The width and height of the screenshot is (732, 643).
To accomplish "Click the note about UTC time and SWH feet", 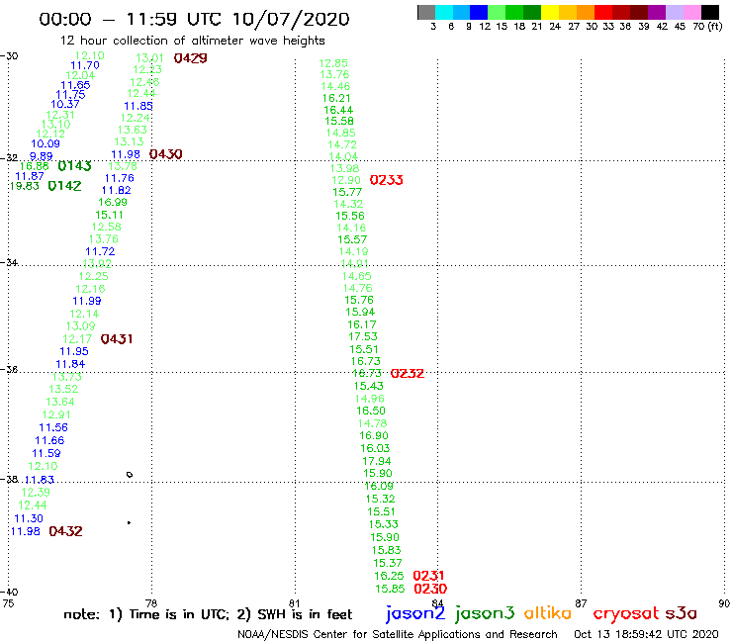I will point(208,614).
